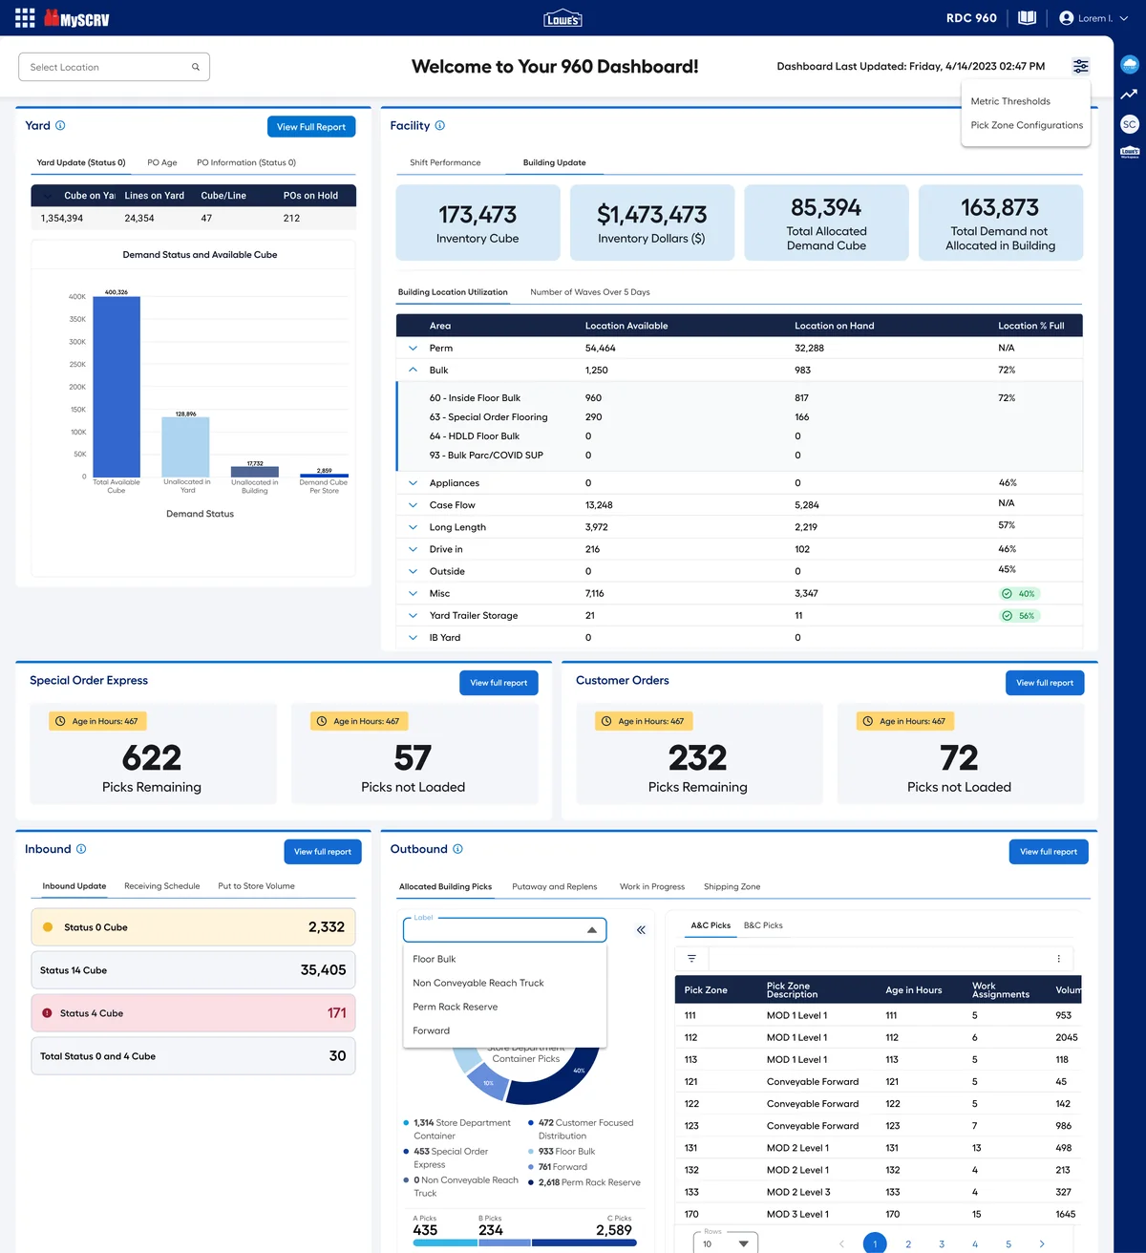Select Floor Bulk in Label dropdown
Image resolution: width=1146 pixels, height=1253 pixels.
coord(435,959)
